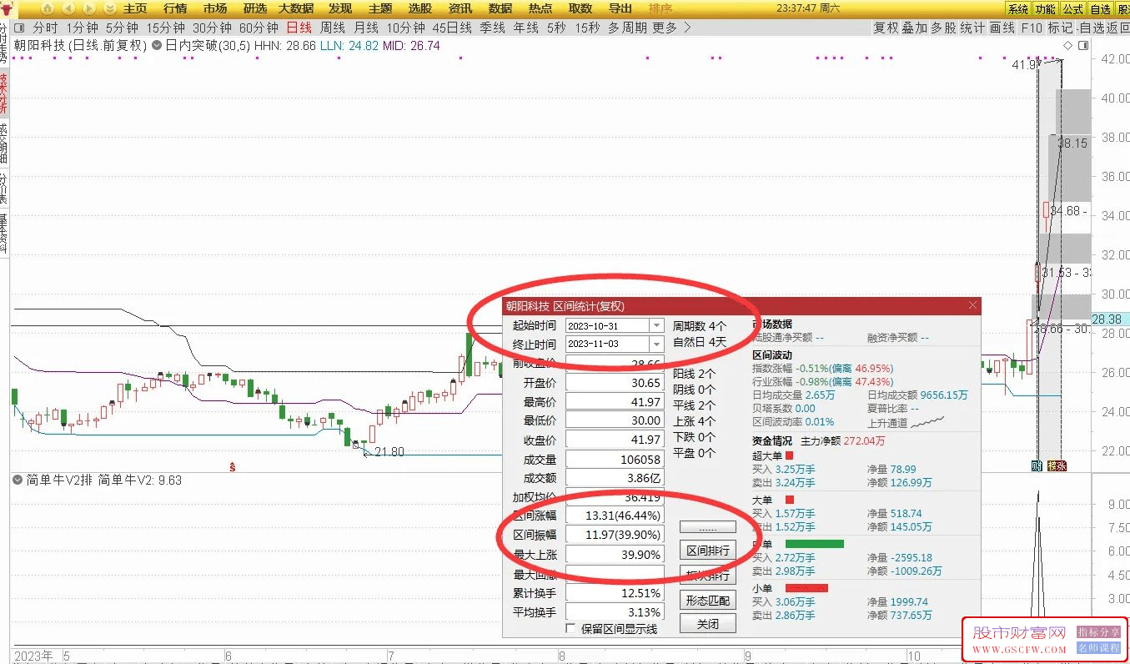Screen dimensions: 1130x664
Task: Toggle the panel icon left of 分时
Action: point(19,28)
